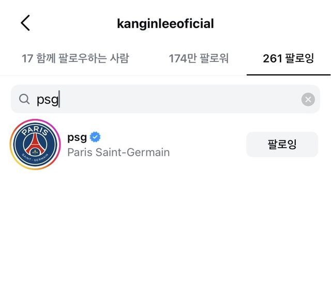The image size is (331, 287).
Task: Click the blue verified badge next to psg
Action: (95, 137)
